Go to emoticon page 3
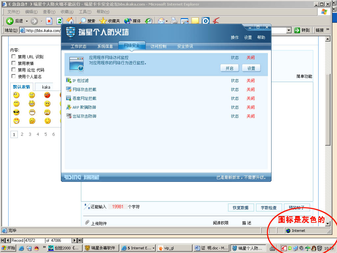This screenshot has width=337, height=253. 30,134
